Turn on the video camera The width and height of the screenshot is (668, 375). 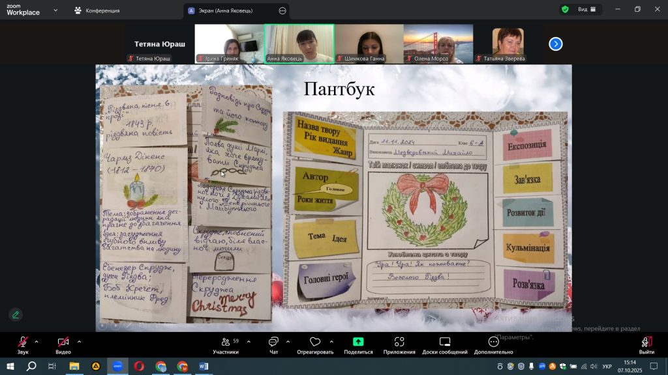pos(63,342)
